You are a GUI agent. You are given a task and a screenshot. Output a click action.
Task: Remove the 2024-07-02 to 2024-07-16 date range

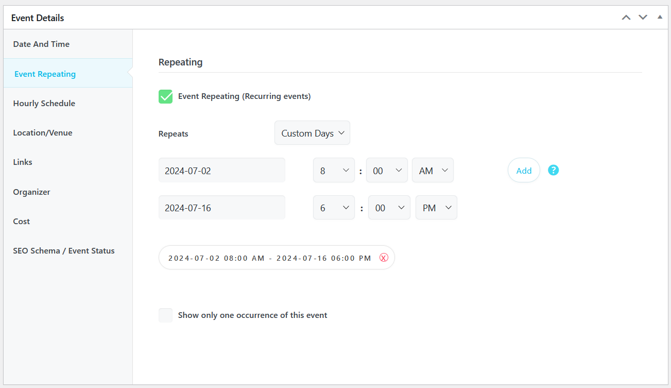point(384,258)
